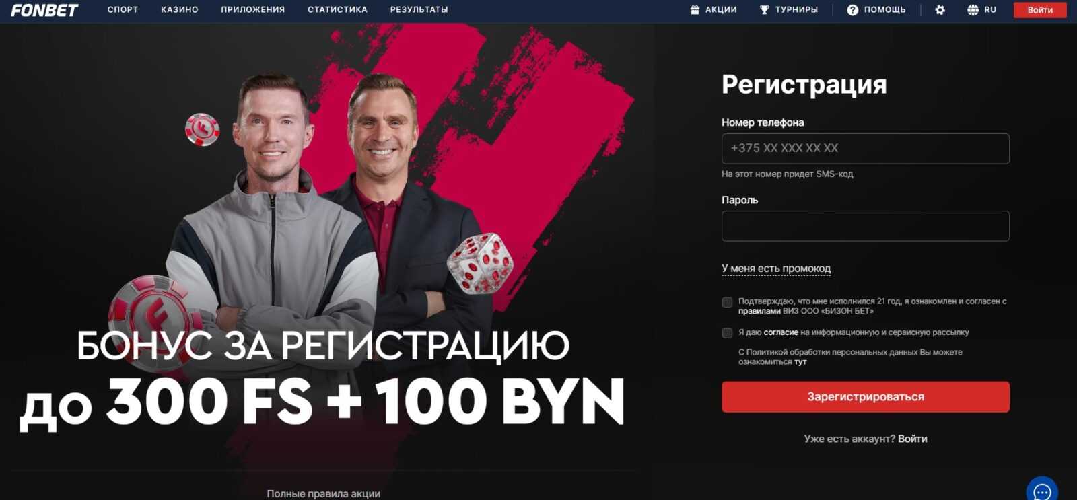The height and width of the screenshot is (500, 1077).
Task: Open the live chat bubble icon
Action: click(1042, 491)
